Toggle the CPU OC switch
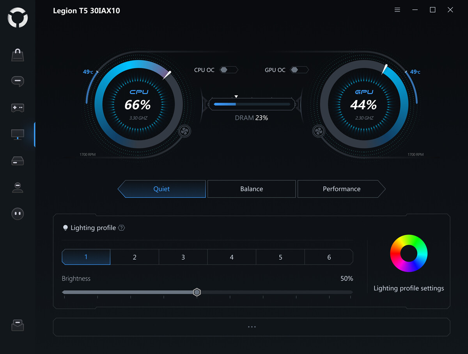This screenshot has width=468, height=354. [x=229, y=70]
